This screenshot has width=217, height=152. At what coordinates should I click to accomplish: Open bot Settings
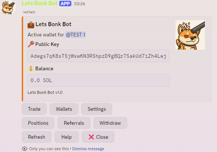97,109
